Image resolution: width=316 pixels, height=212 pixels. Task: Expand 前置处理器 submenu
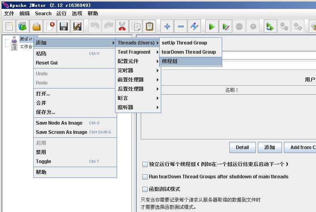[x=138, y=80]
